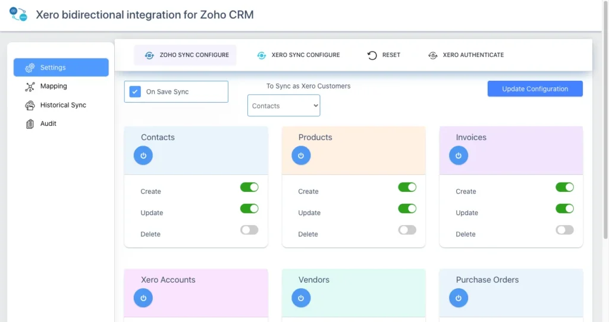Click 'To Sync as Xero Customers' label
Image resolution: width=609 pixels, height=322 pixels.
[309, 86]
